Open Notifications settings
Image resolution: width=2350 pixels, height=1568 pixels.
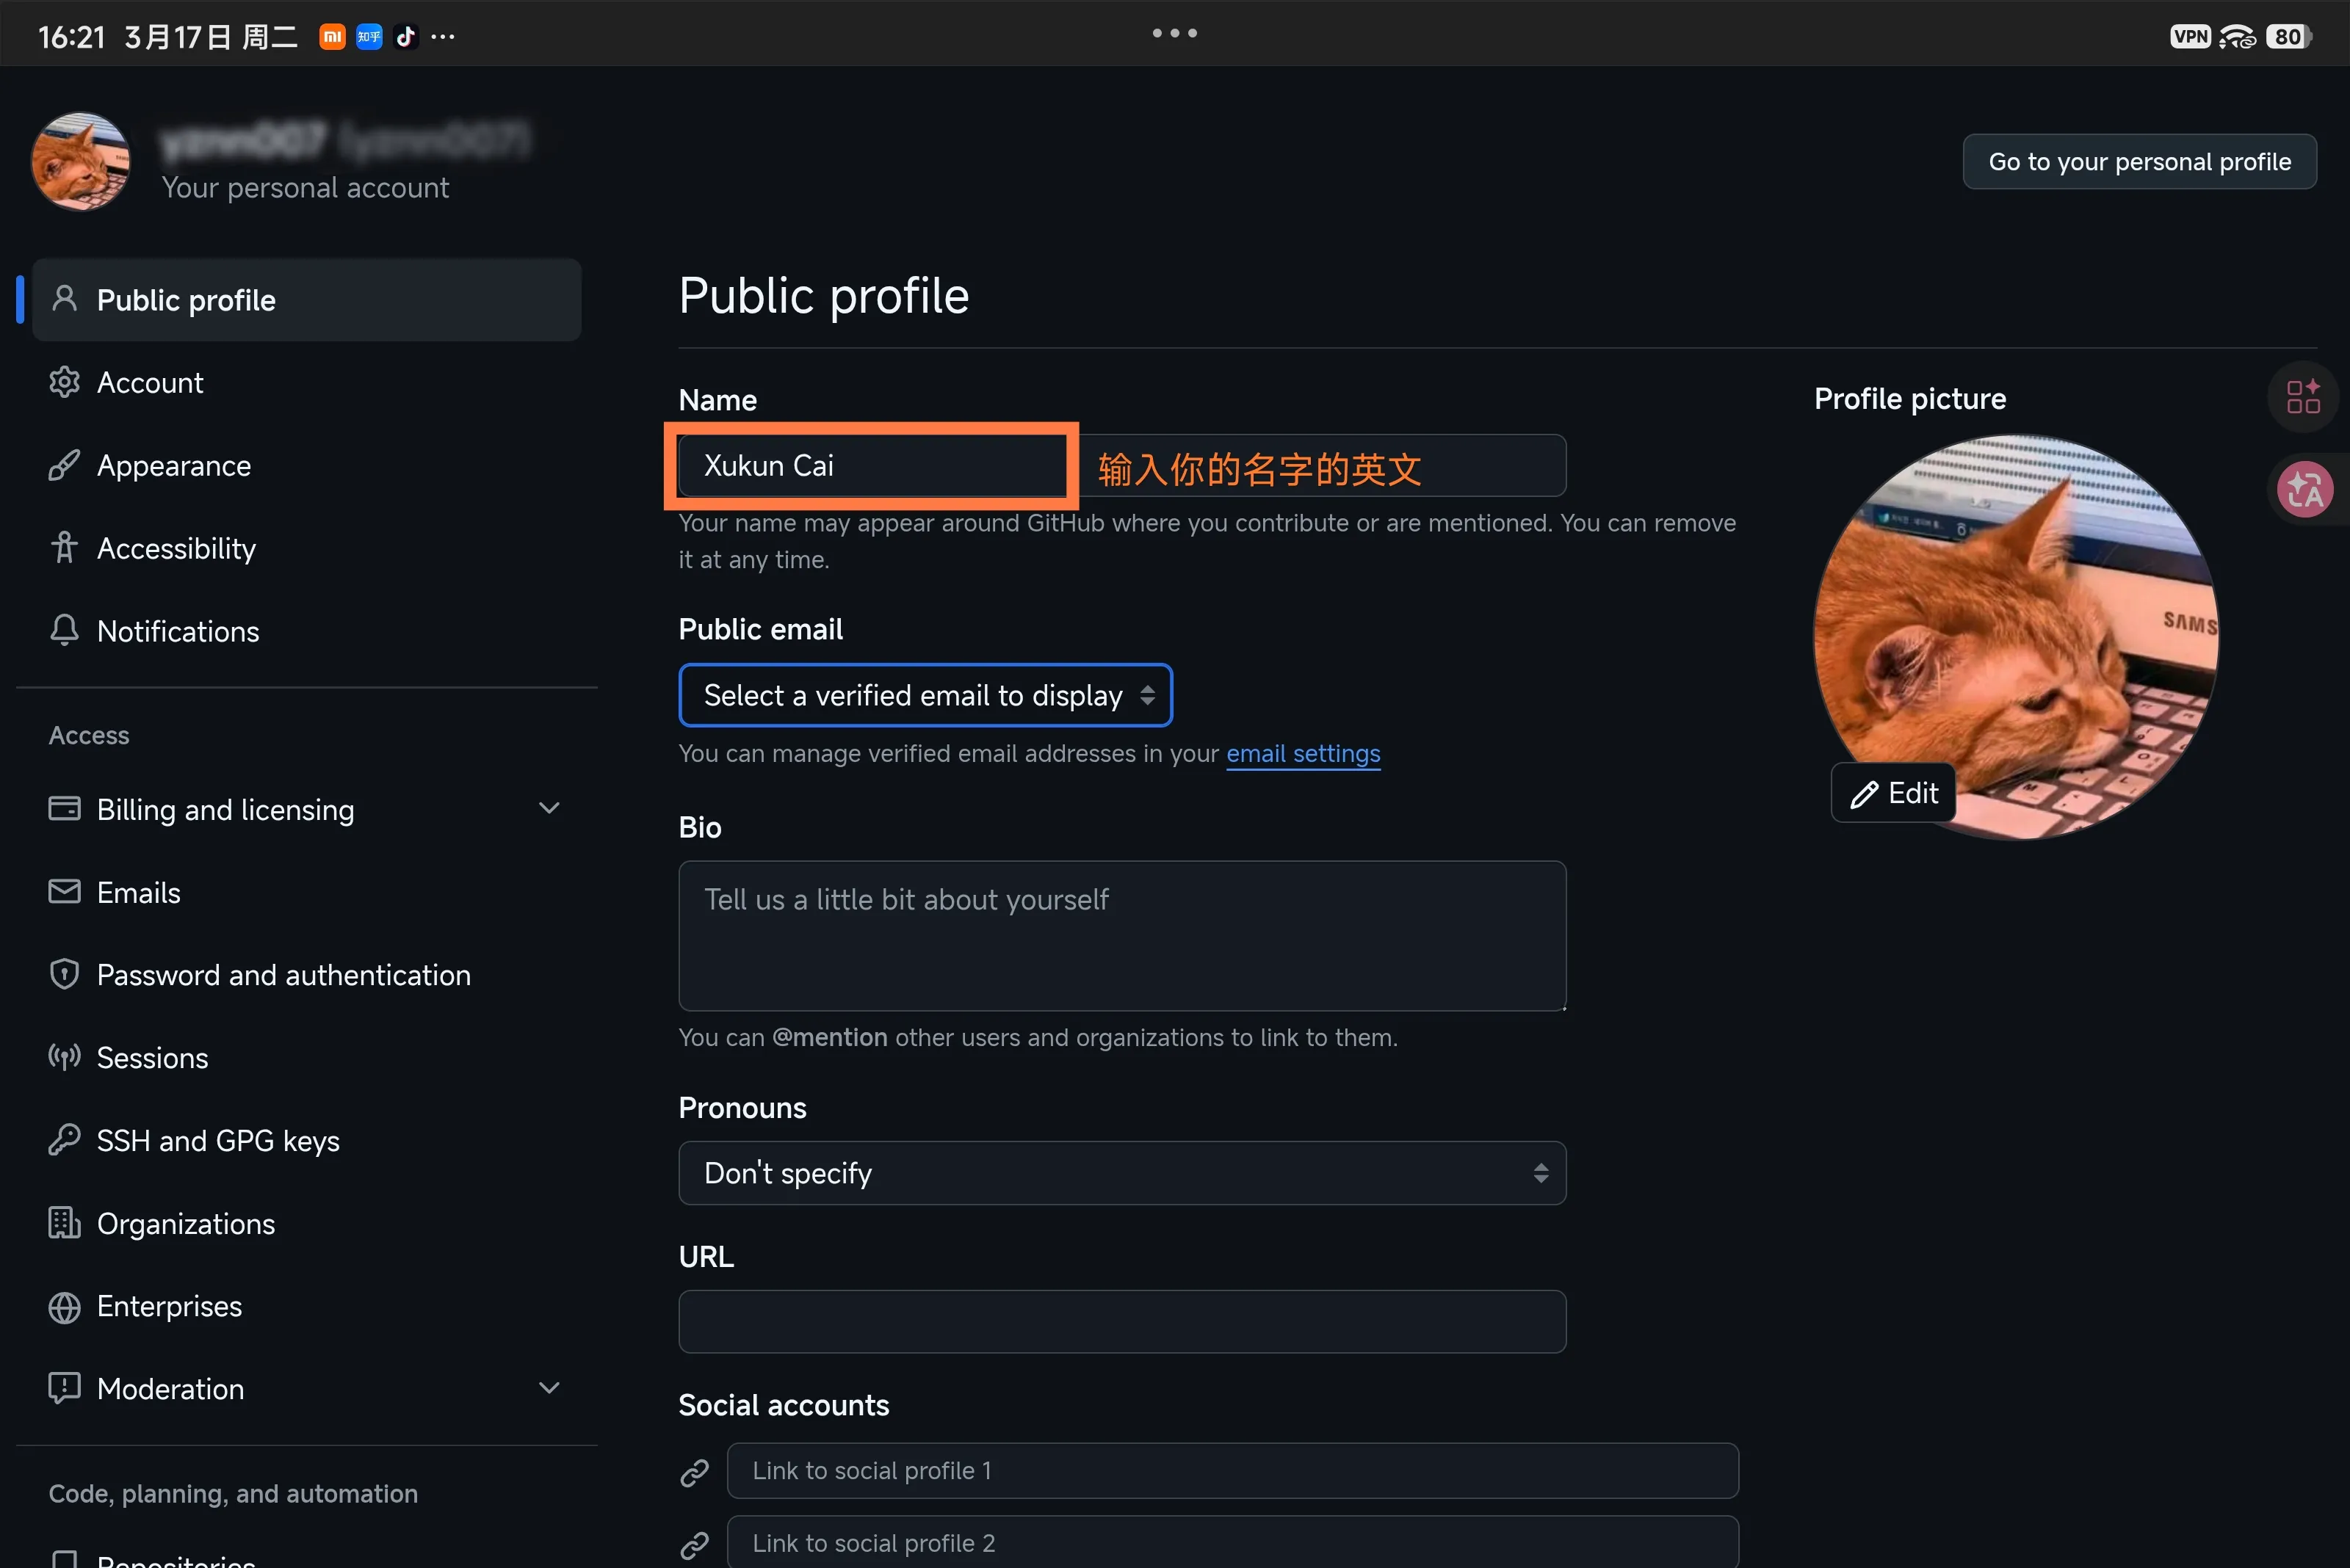[178, 631]
